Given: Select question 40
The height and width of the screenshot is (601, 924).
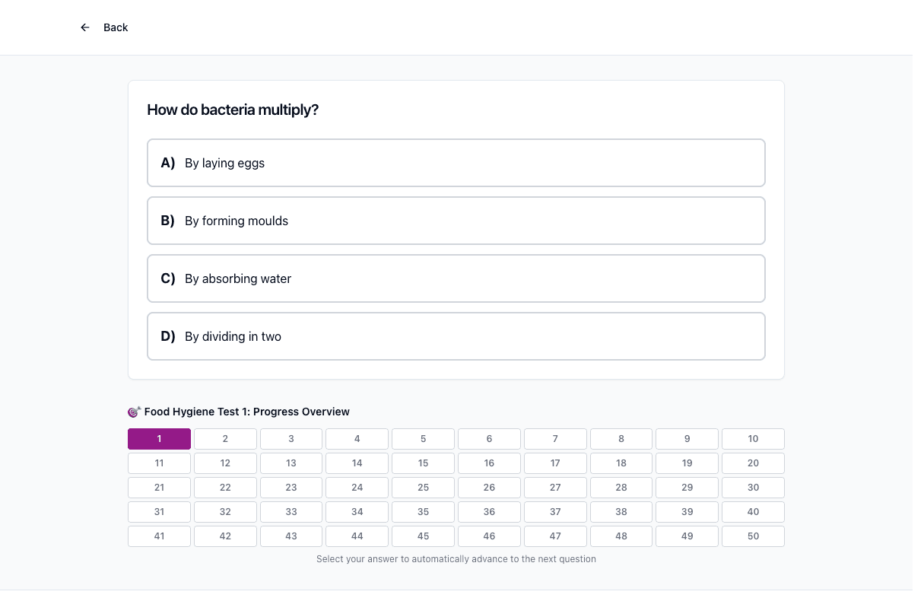Looking at the screenshot, I should pos(753,512).
